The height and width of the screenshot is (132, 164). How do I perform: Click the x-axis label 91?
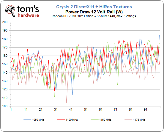click(x=146, y=110)
